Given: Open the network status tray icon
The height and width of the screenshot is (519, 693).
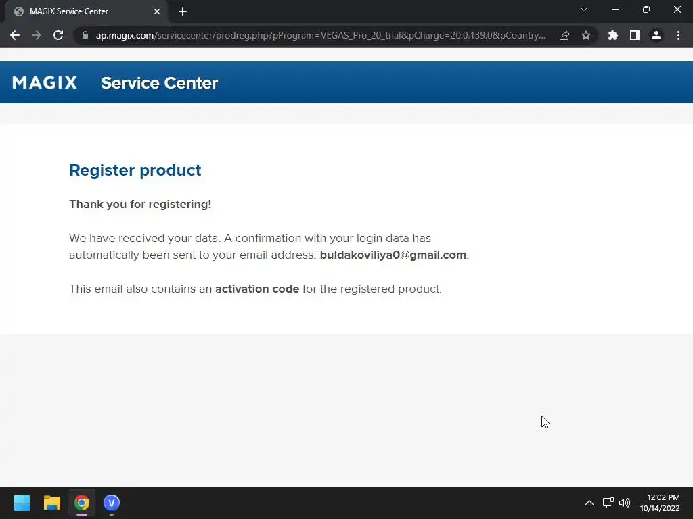Looking at the screenshot, I should point(608,503).
